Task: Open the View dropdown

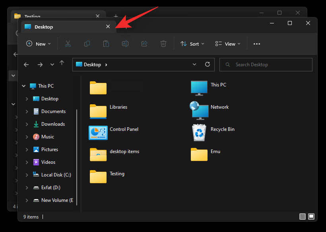Action: tap(227, 44)
